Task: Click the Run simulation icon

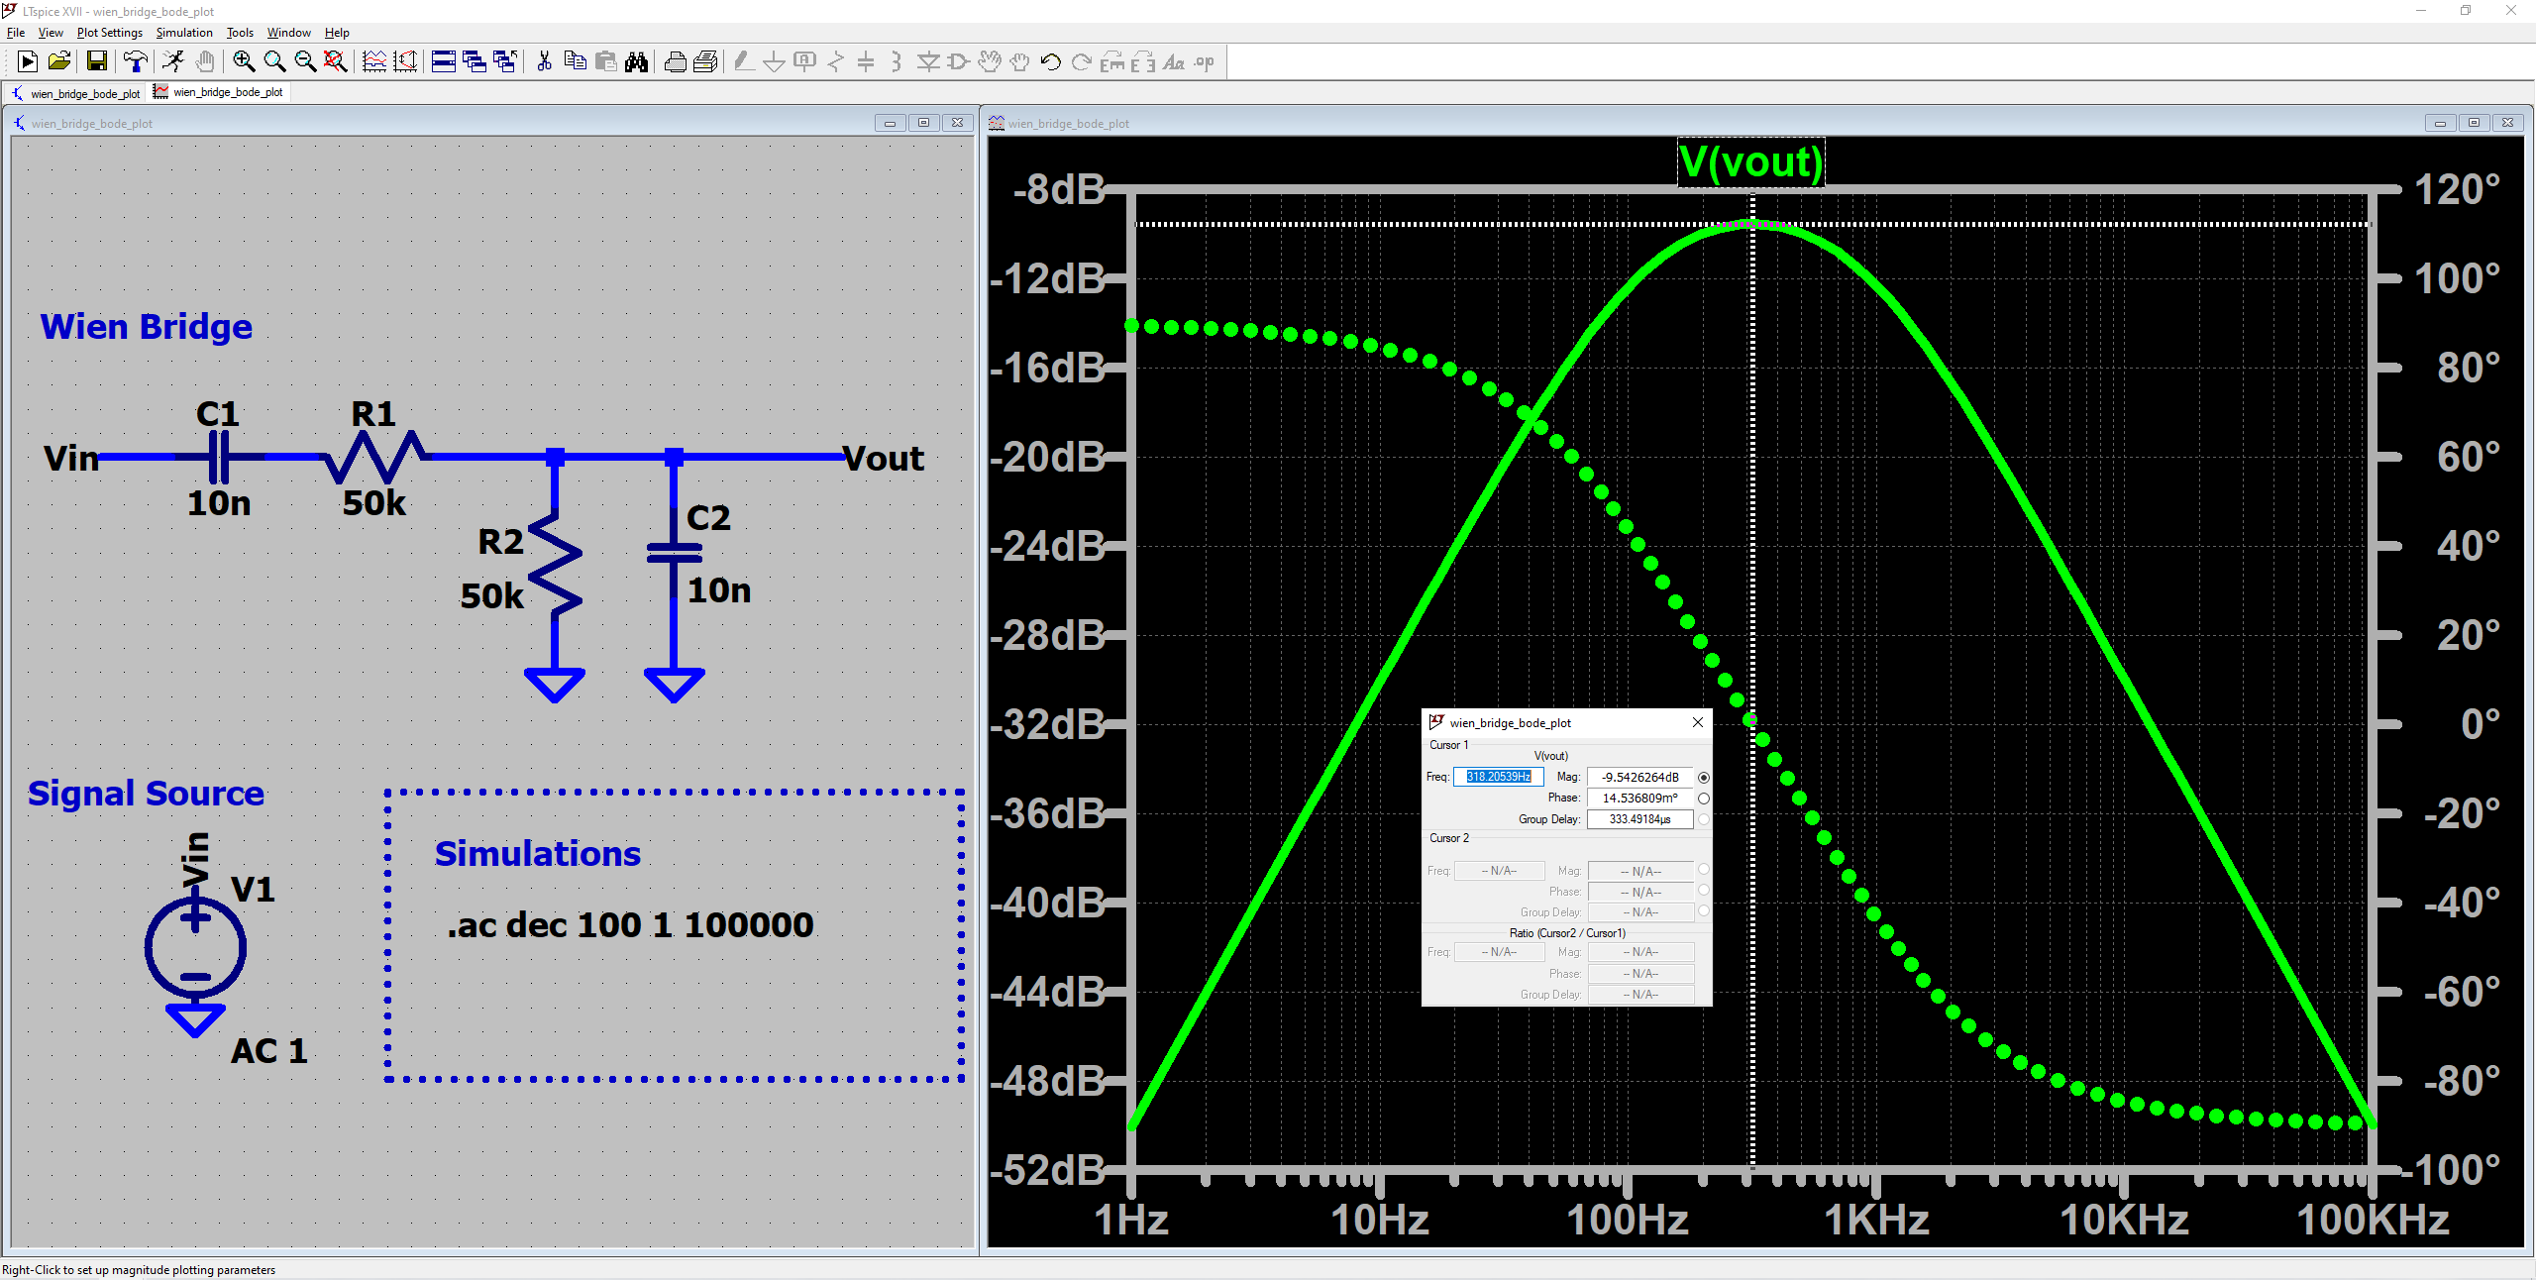Action: 28,61
